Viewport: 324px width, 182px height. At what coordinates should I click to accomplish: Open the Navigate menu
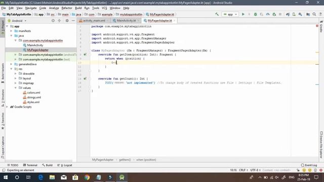point(31,8)
